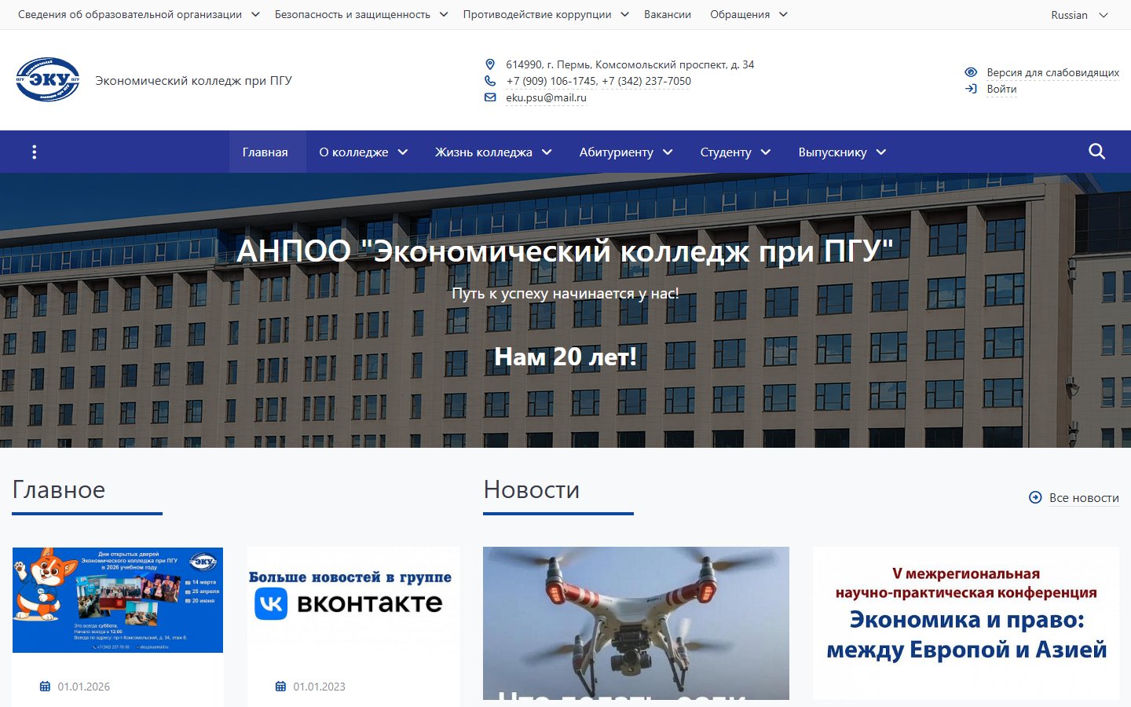
Task: Click the login arrow icon
Action: pyautogui.click(x=971, y=89)
